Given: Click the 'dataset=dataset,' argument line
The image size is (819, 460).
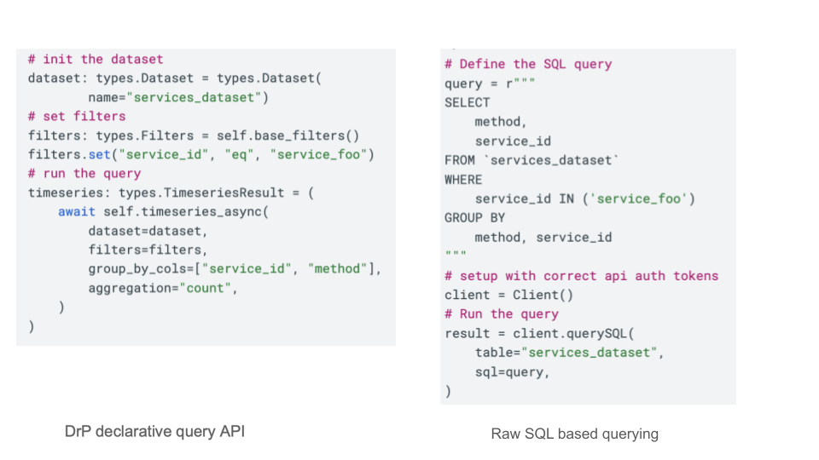Looking at the screenshot, I should coord(148,231).
